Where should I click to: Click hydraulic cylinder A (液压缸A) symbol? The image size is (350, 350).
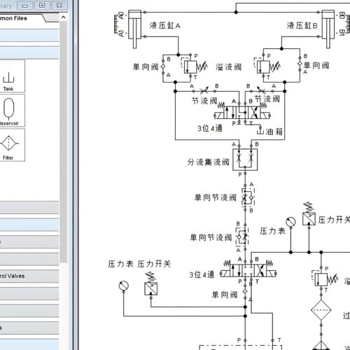coord(134,29)
